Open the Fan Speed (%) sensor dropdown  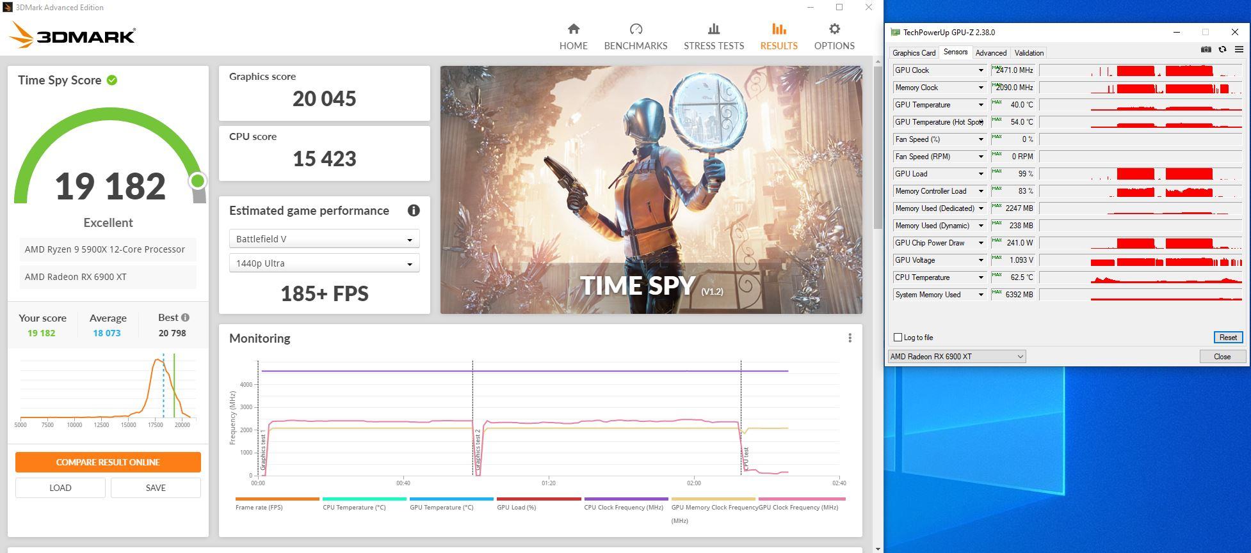point(980,139)
